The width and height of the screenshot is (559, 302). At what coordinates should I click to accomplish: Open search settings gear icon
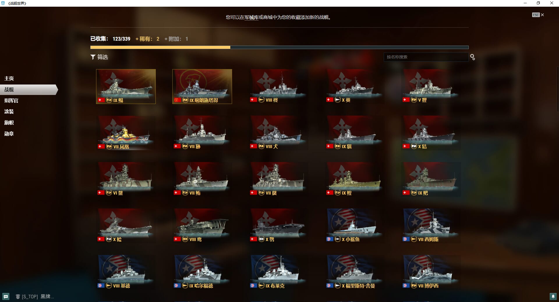(473, 57)
